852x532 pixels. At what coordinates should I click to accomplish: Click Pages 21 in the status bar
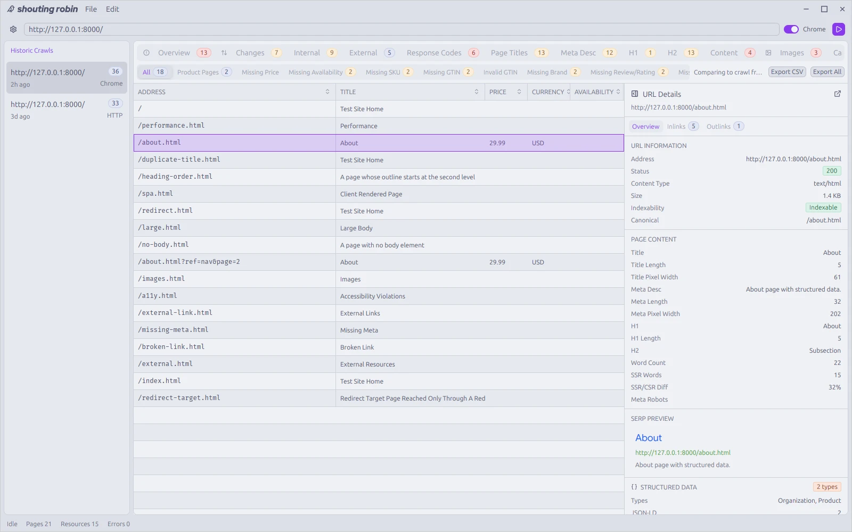39,524
